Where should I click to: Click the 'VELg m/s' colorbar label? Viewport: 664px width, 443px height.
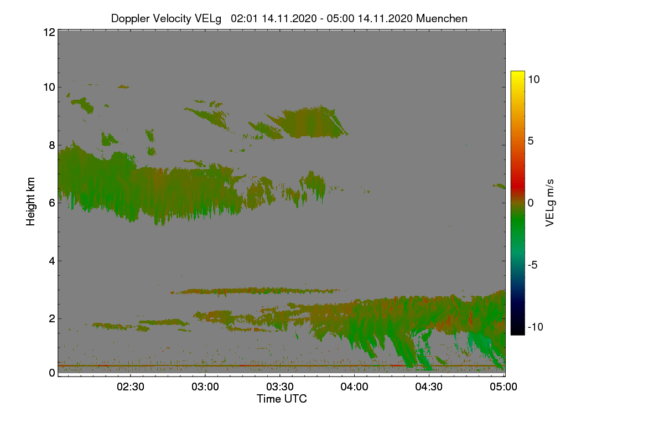pyautogui.click(x=549, y=202)
